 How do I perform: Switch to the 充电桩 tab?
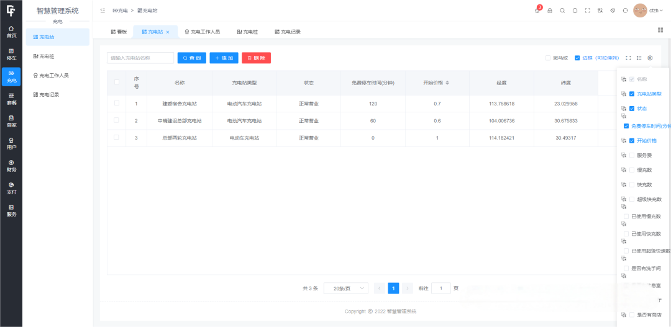(x=247, y=32)
